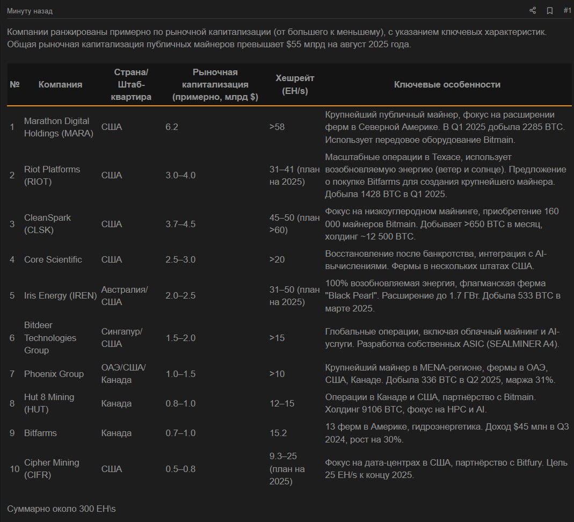Screen dimensions: 574x522
Task: Click description starting "Фокус на дата-центрах"
Action: (446, 468)
